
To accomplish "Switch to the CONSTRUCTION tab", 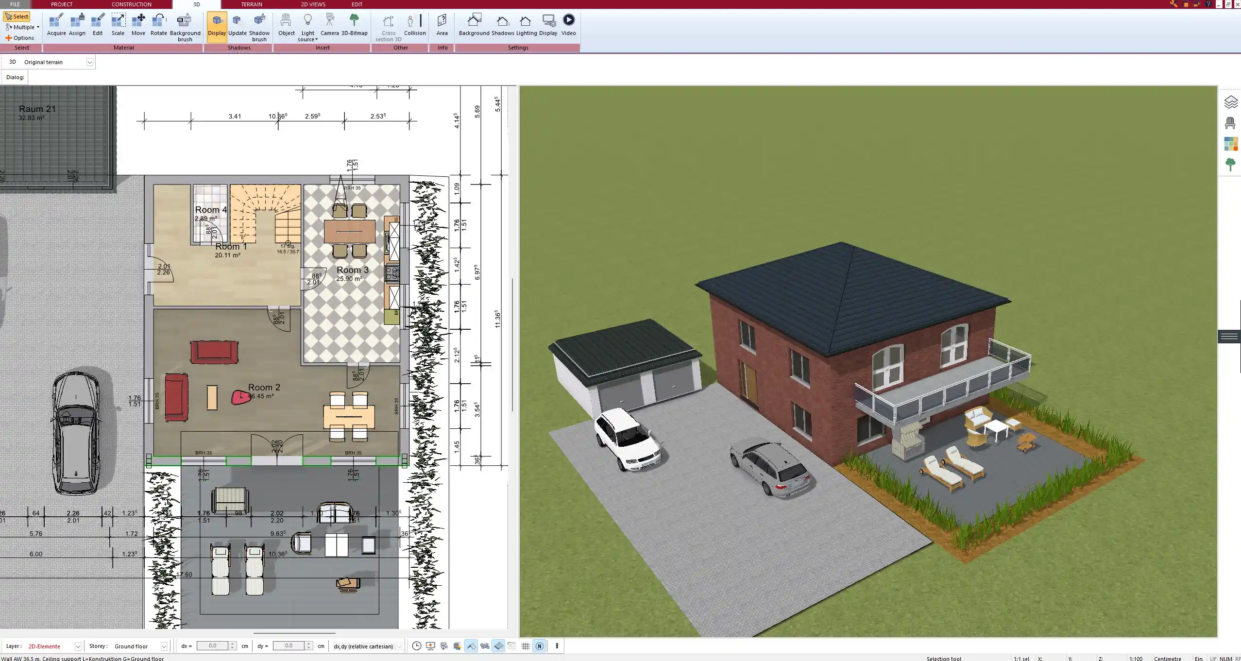I will click(132, 4).
